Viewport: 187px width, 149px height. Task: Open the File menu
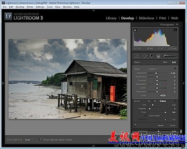pyautogui.click(x=4, y=7)
